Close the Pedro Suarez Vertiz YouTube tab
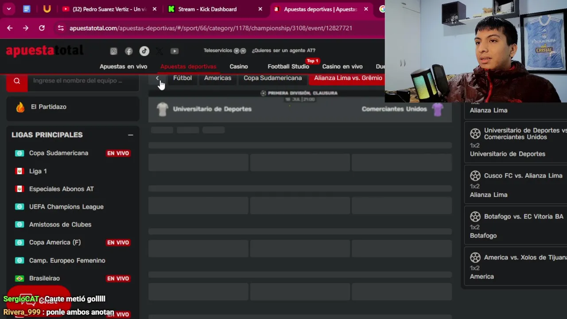 click(x=154, y=9)
